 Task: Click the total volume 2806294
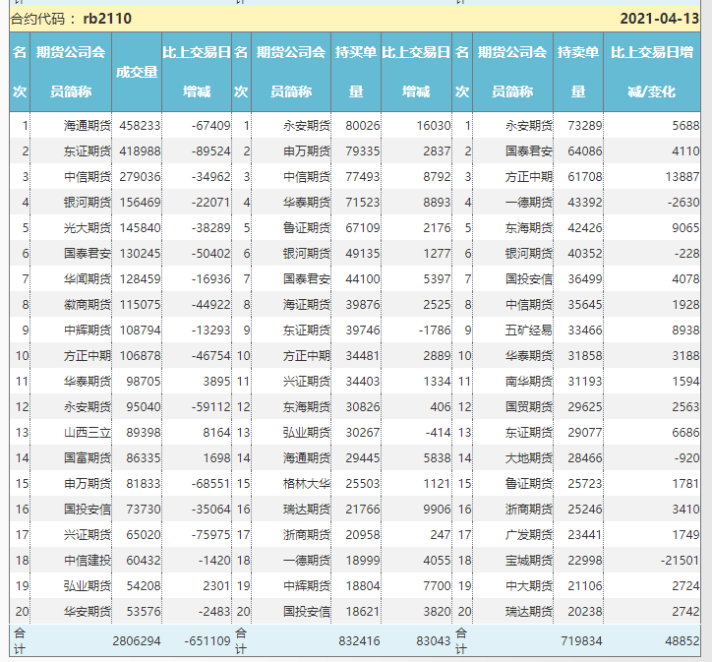(x=138, y=640)
